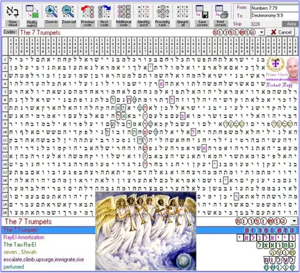Viewport: 300px width, 273px height.
Task: Open the Modify matrix tool
Action: click(32, 12)
